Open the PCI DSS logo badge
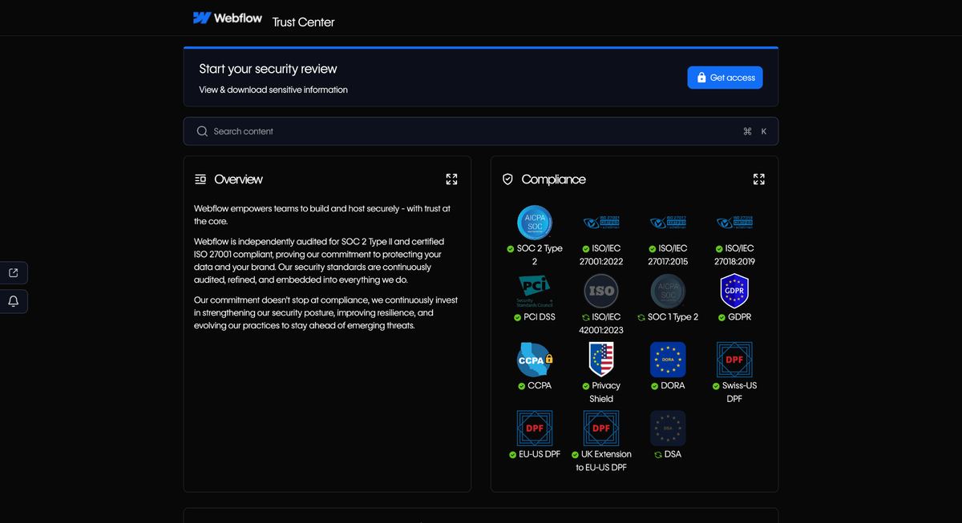 pyautogui.click(x=535, y=292)
